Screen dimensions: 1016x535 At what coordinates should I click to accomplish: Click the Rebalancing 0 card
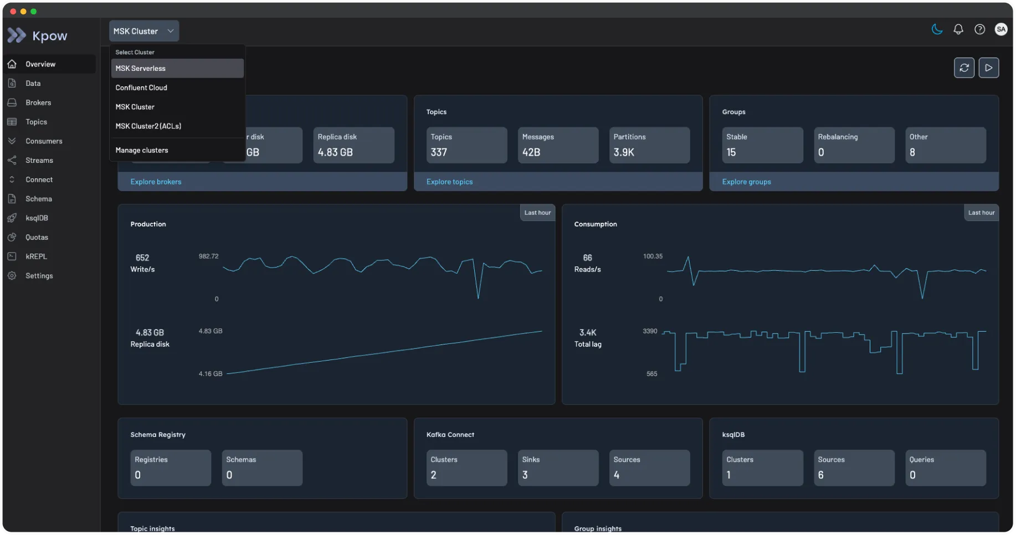(x=854, y=145)
